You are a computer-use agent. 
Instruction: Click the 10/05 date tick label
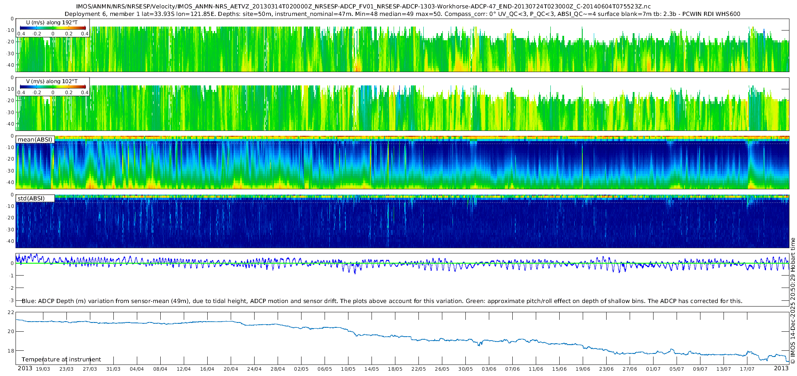coord(348,369)
